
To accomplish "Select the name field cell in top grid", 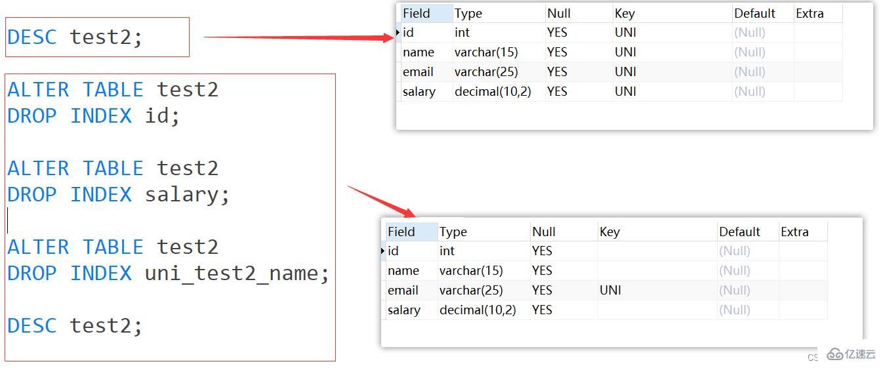I will coord(426,52).
